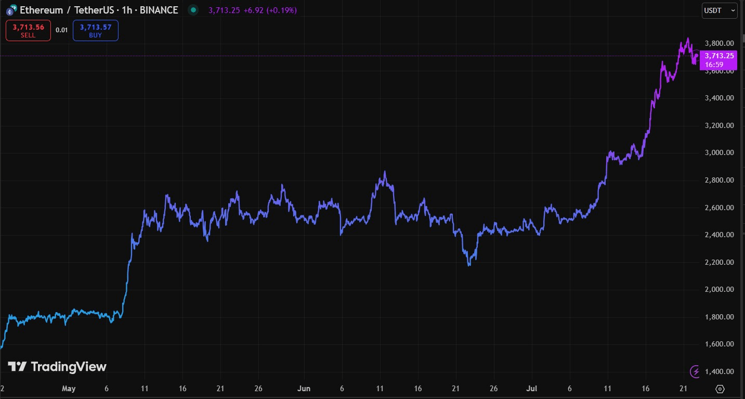Click the Ethereum coin logo icon
This screenshot has width=745, height=399.
tap(11, 10)
